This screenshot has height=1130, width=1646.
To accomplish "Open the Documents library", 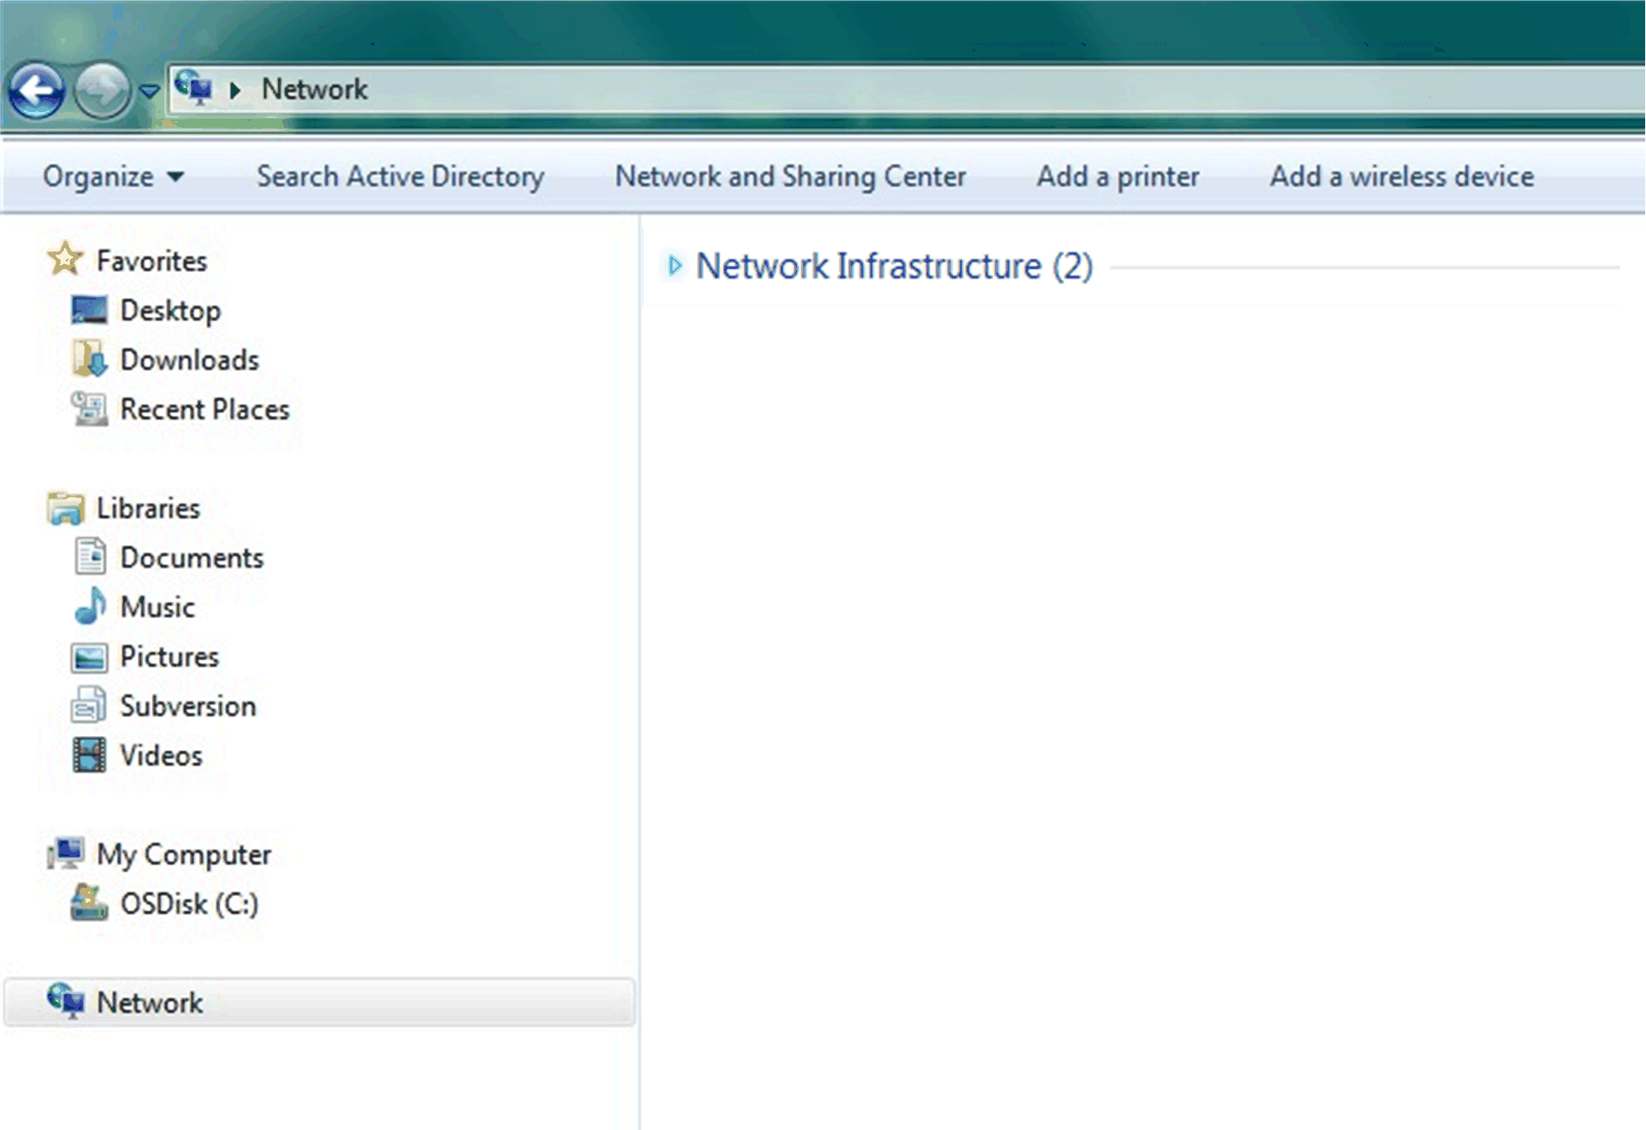I will [x=192, y=558].
